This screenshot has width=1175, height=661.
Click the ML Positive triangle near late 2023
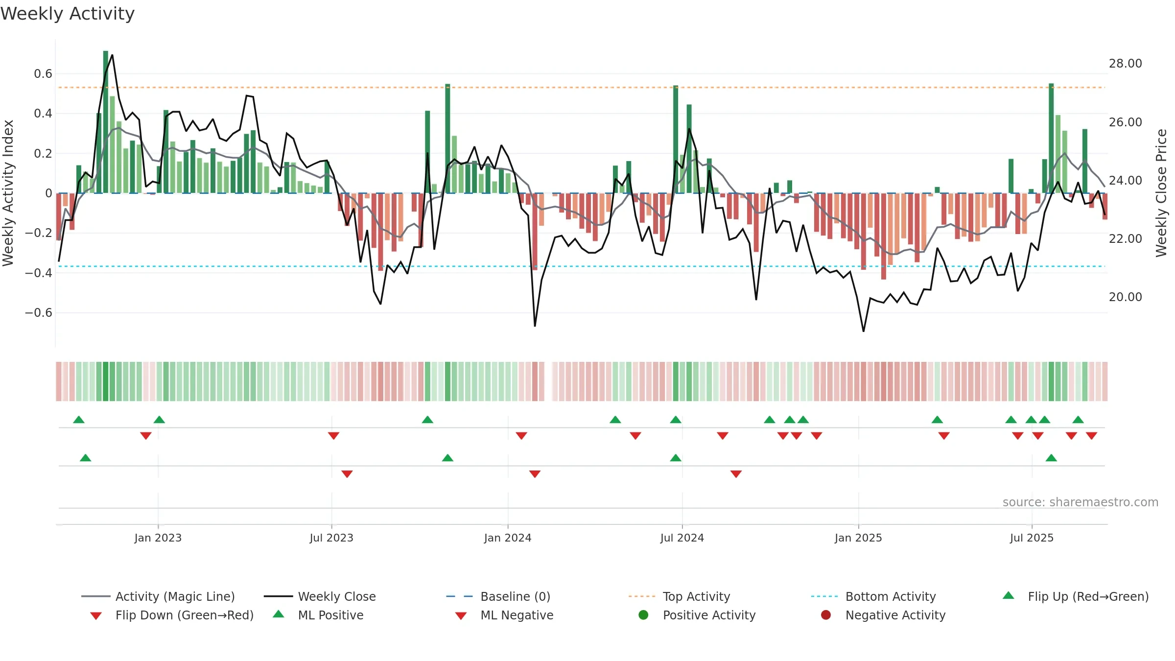pos(447,458)
